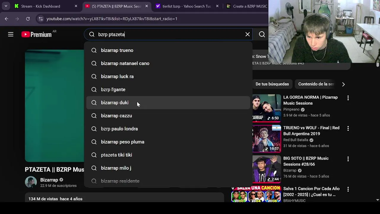The width and height of the screenshot is (380, 214).
Task: Open the YouTube guide hamburger menu
Action: tap(11, 34)
